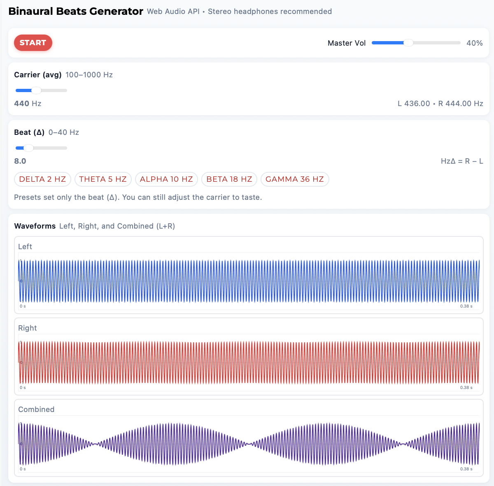
Task: Click the Binaural Beats Generator title
Action: click(x=76, y=12)
